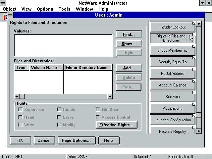212x159 pixels.
Task: Click the red toolbar icon behind dialog
Action: (5, 18)
